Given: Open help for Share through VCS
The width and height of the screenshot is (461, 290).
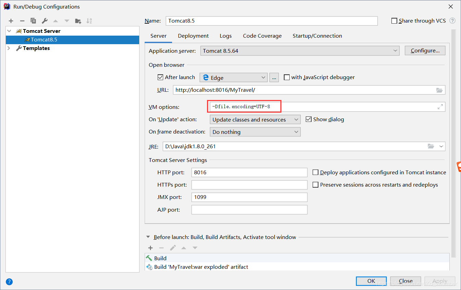Looking at the screenshot, I should 452,21.
